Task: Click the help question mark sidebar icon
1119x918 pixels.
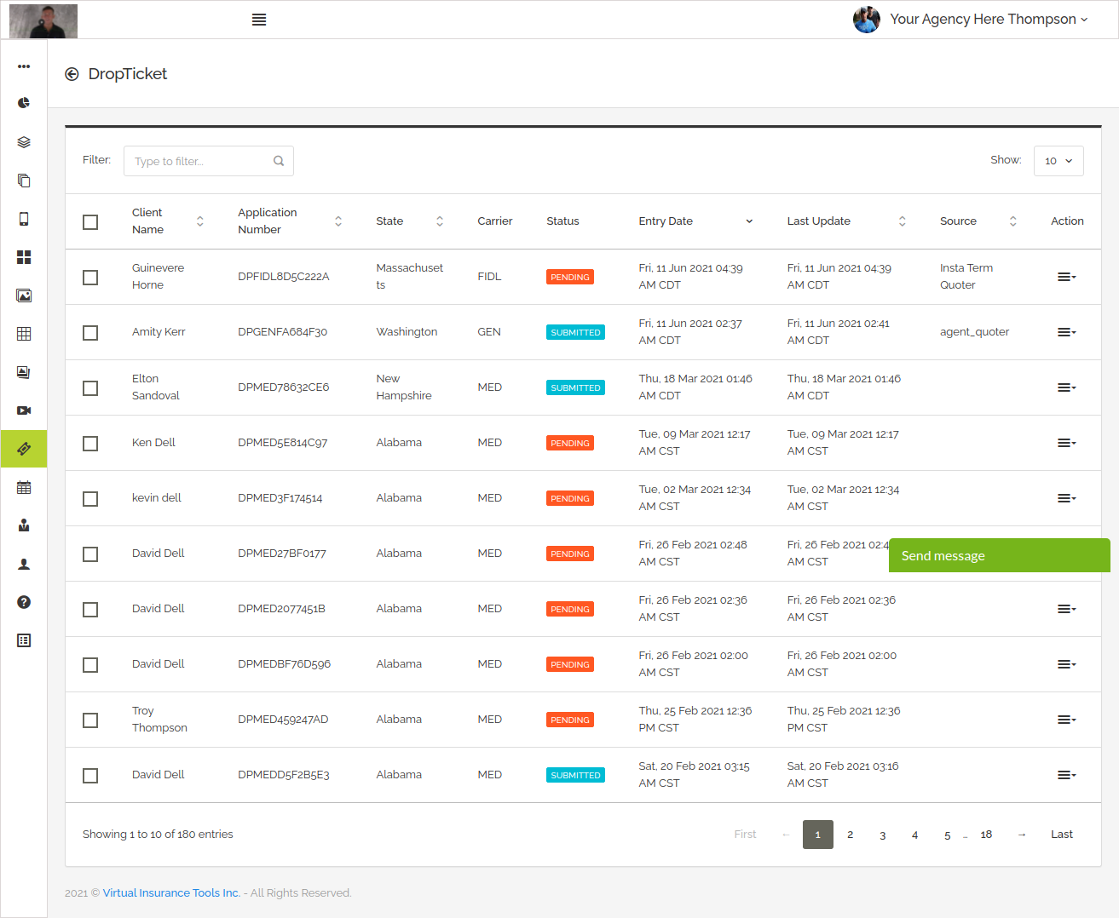Action: (24, 602)
